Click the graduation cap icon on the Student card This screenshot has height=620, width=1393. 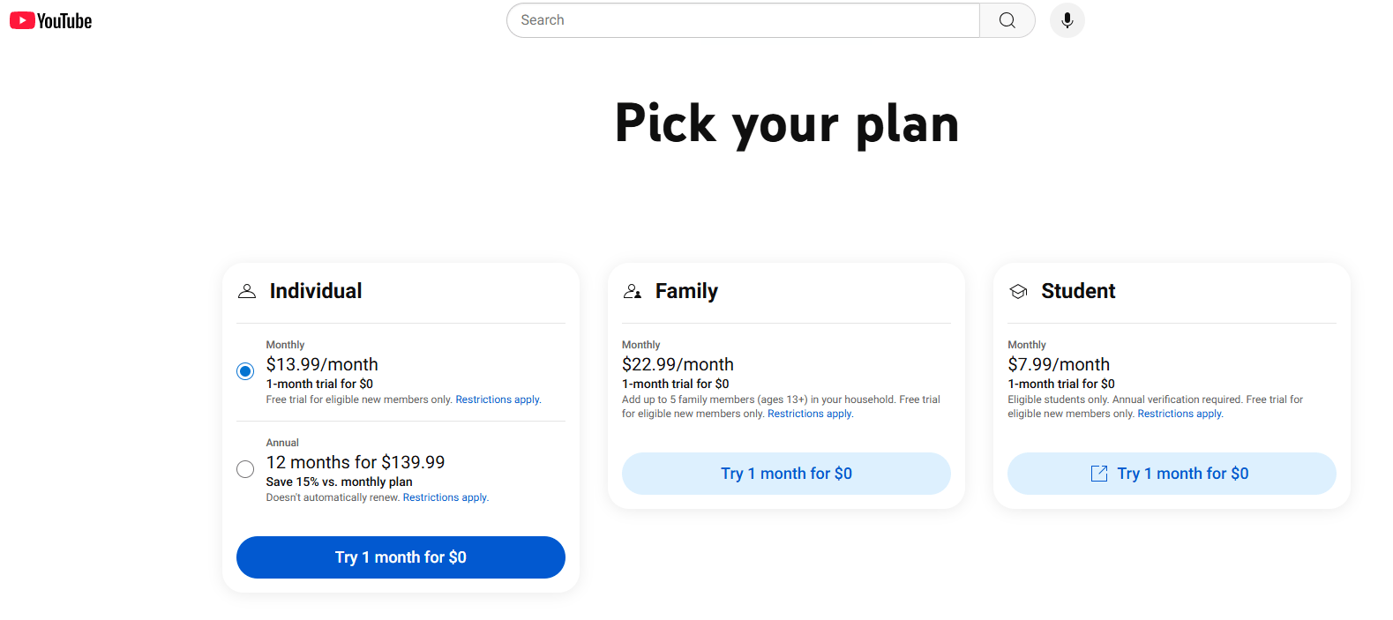[x=1018, y=290]
